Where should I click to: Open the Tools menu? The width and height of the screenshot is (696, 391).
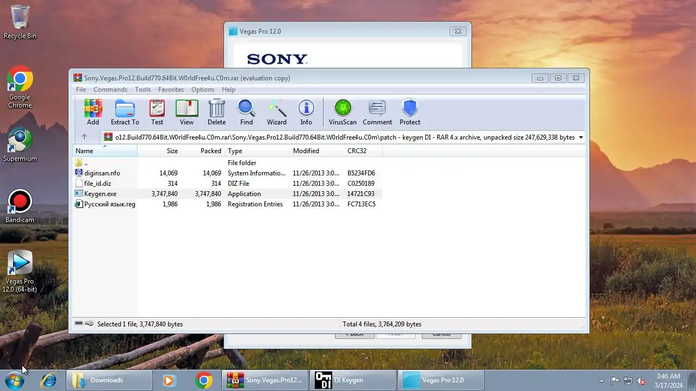coord(142,90)
